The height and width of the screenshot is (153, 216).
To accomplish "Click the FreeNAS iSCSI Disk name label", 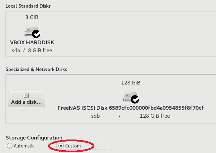I will (130, 108).
